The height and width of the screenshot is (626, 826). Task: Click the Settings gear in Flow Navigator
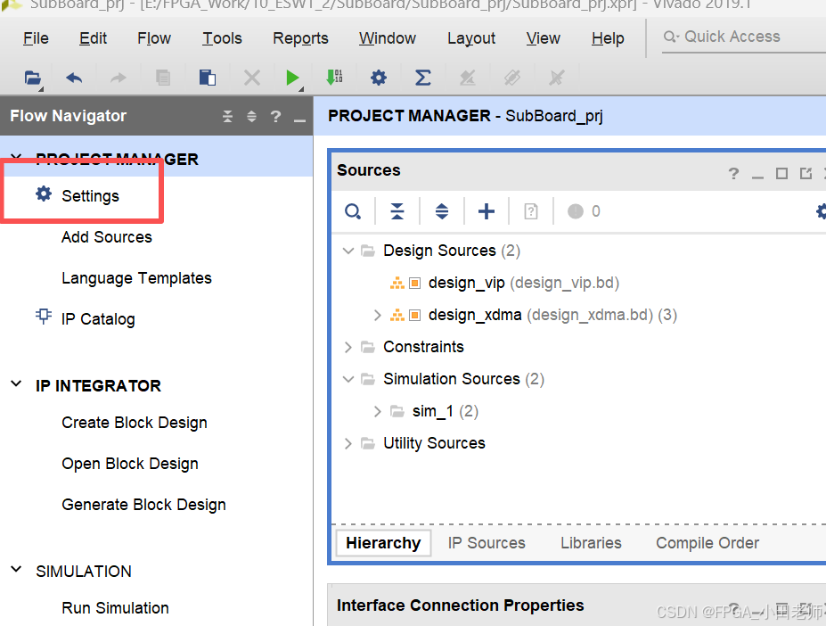44,194
